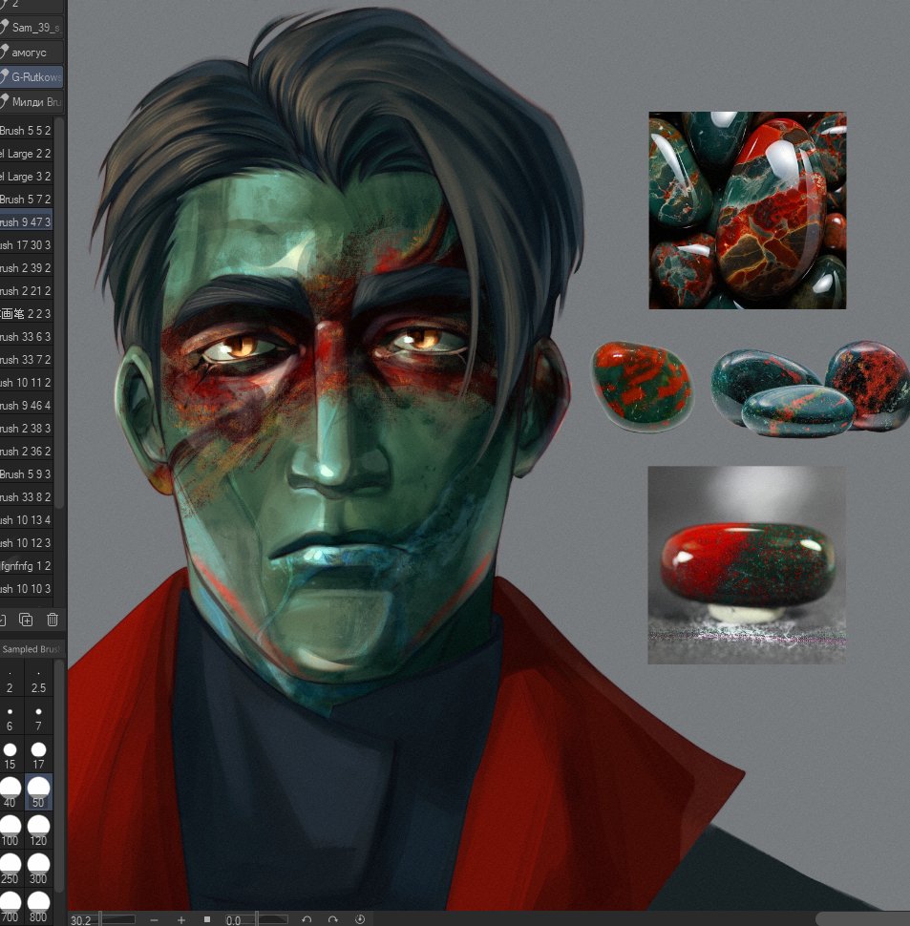Reset canvas rotation
This screenshot has width=910, height=926.
360,919
